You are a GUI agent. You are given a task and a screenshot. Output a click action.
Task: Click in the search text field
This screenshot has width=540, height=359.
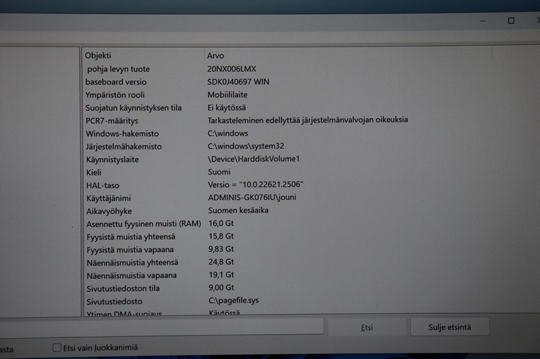tap(161, 327)
